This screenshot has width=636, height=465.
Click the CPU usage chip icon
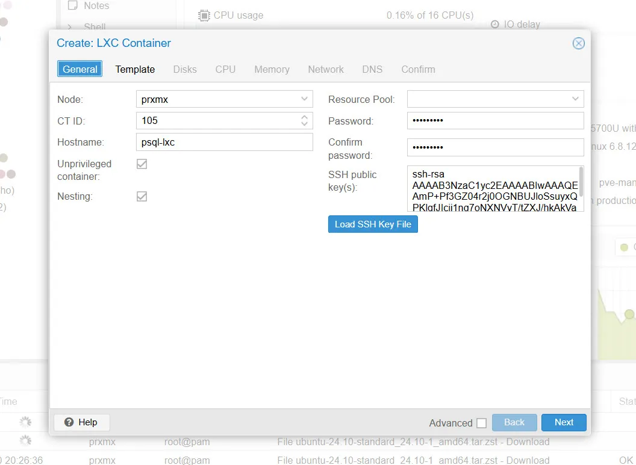click(x=204, y=15)
